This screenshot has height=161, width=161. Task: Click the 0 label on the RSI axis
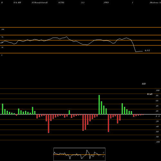[x=2, y=55]
